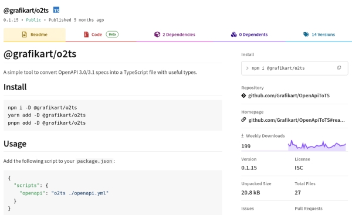
Task: Click the red Code file icon
Action: (x=86, y=35)
